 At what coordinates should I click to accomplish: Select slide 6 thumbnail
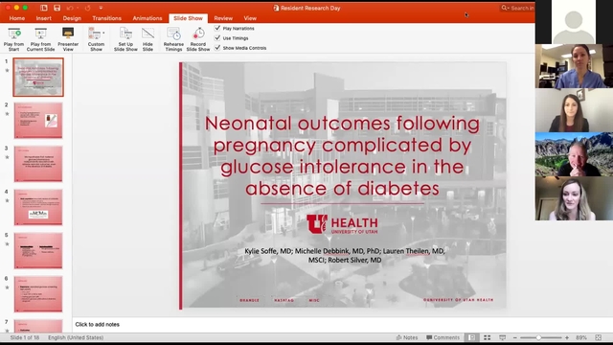(x=38, y=294)
